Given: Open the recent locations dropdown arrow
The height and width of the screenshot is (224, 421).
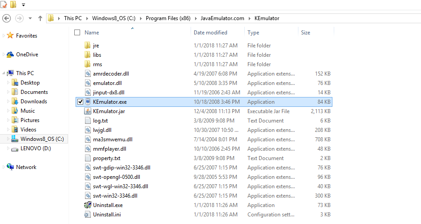Looking at the screenshot, I should click(30, 18).
